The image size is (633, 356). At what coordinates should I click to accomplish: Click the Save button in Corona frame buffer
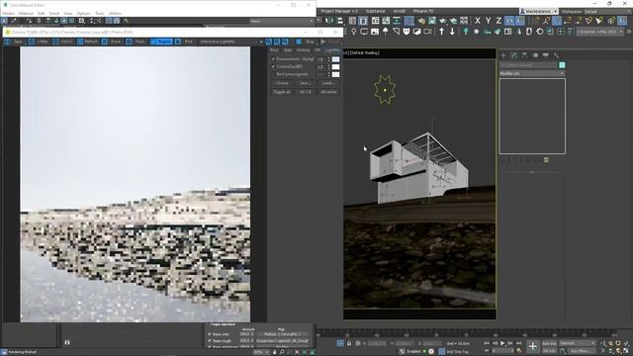(14, 42)
